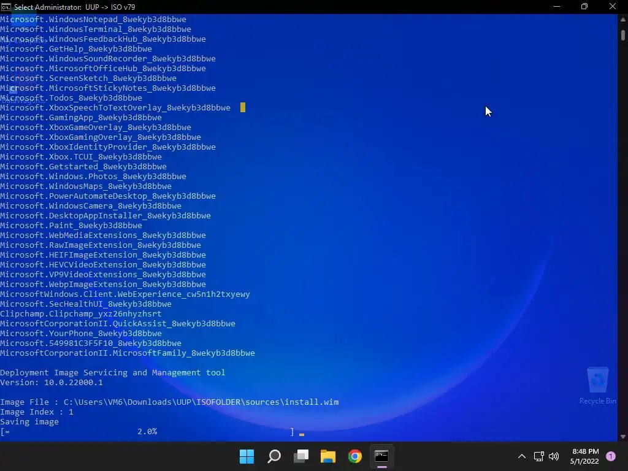This screenshot has width=628, height=471.
Task: Click line Microsoft.HEIFImageExtension_8wekyb3d8bbwe
Action: point(103,255)
